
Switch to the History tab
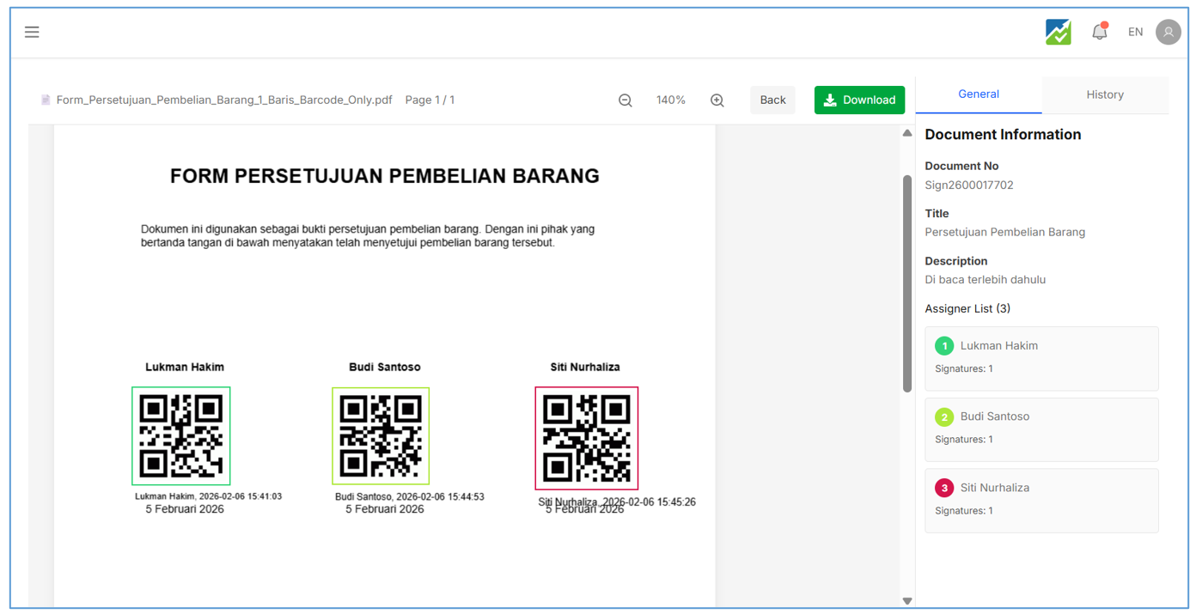tap(1104, 94)
